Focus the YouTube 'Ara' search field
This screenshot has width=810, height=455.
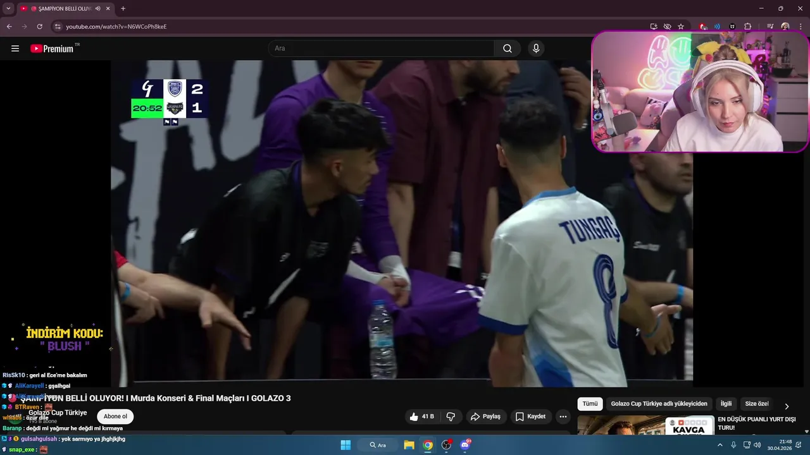tap(382, 49)
